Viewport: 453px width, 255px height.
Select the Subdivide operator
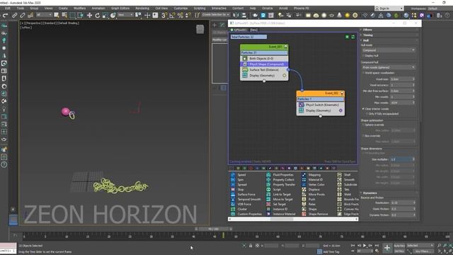(x=348, y=185)
